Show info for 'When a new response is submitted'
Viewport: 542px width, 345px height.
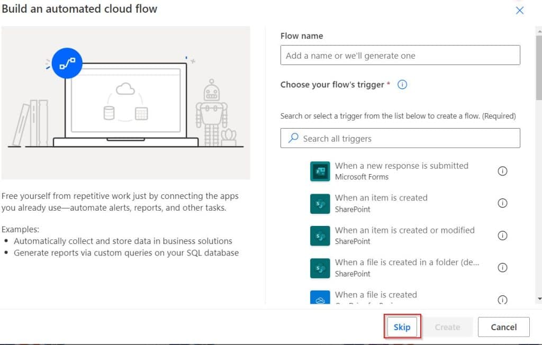tap(502, 171)
